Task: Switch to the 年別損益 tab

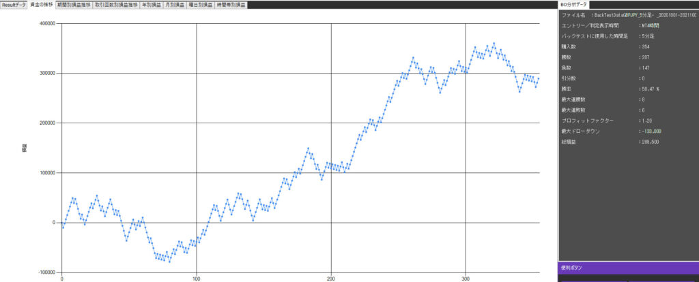Action: pyautogui.click(x=151, y=5)
